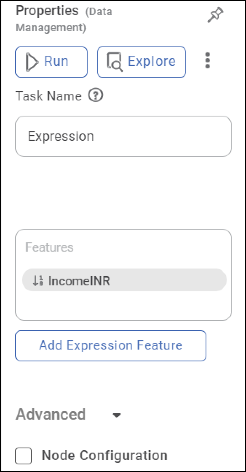Click empty area of the Features box
This screenshot has width=246, height=472.
point(123,306)
